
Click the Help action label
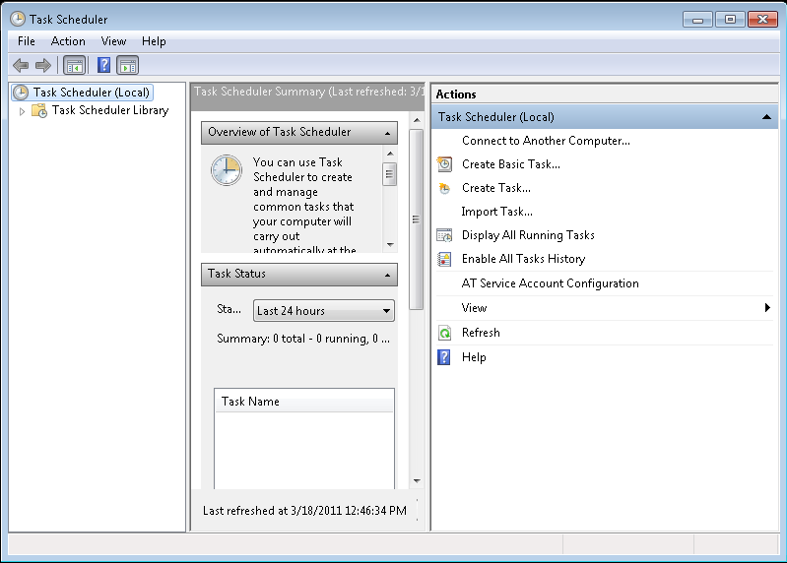(474, 357)
